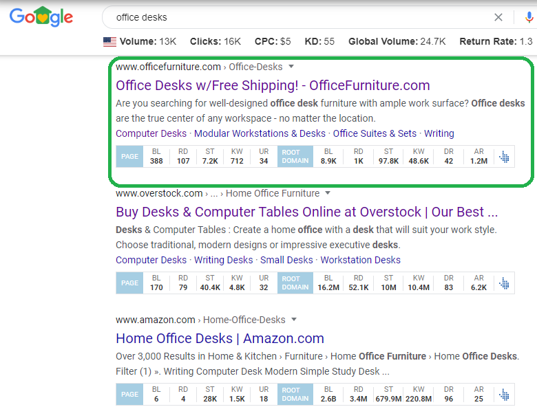Image resolution: width=537 pixels, height=418 pixels.
Task: Go to the Office Suites & Sets sitelink
Action: click(375, 133)
